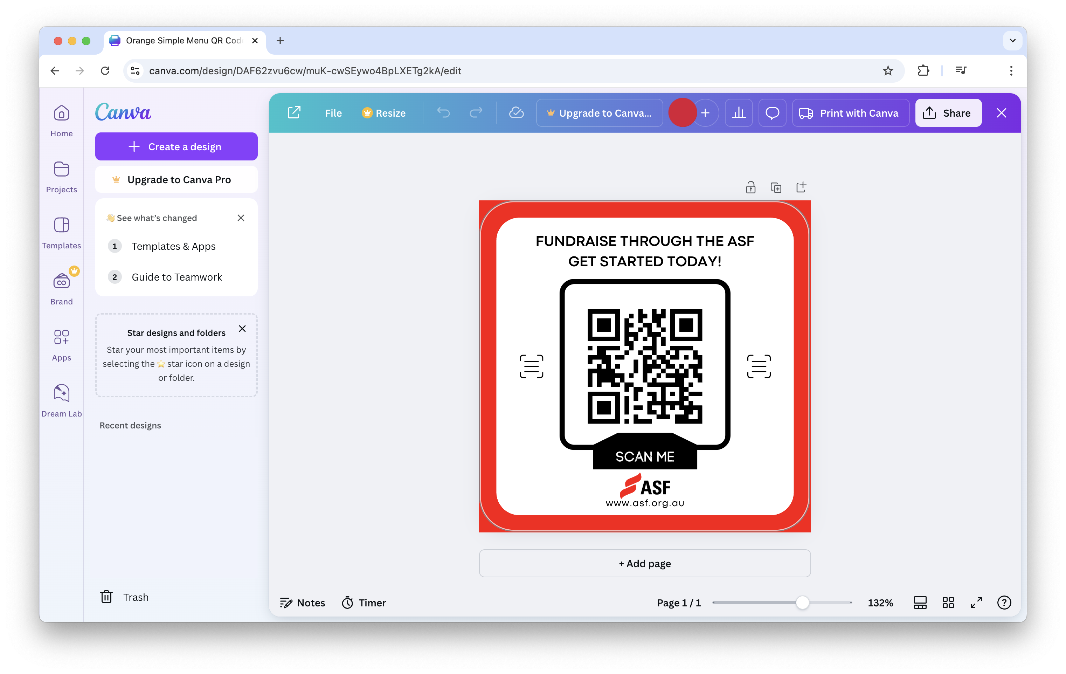Open Dream Lab from sidebar
The image size is (1066, 674).
click(62, 401)
